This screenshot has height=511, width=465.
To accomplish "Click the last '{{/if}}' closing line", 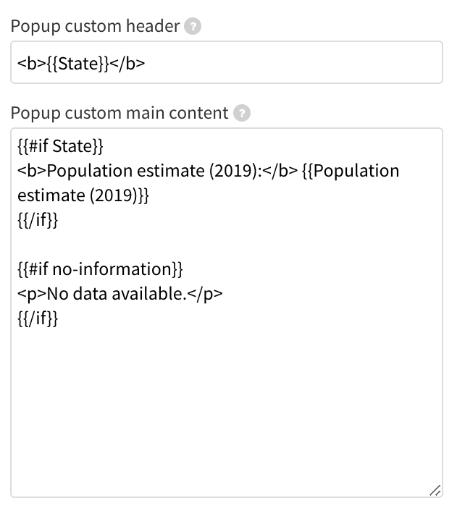I will (x=38, y=318).
